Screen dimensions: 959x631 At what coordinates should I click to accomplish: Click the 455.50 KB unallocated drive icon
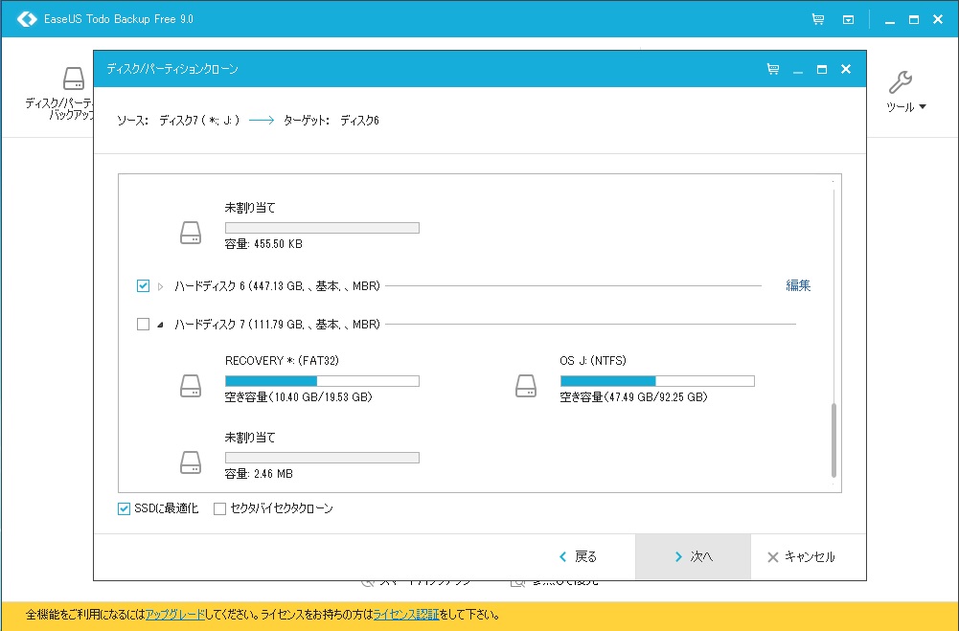(x=191, y=233)
